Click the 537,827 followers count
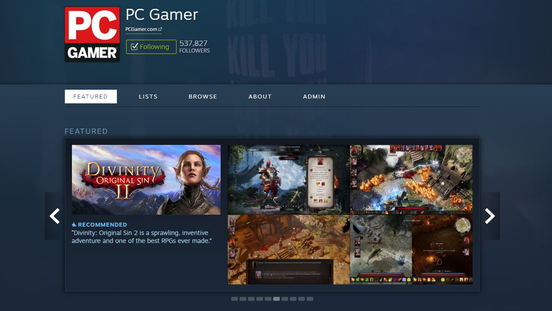 [195, 47]
